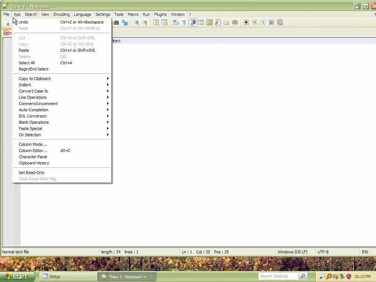Click Save Current Recorded Macro icon
Viewport: 376px width, 282px height.
[x=280, y=22]
